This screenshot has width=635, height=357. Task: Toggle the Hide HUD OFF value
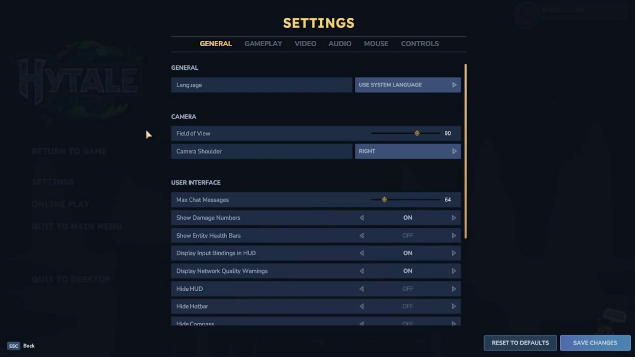[x=407, y=289]
